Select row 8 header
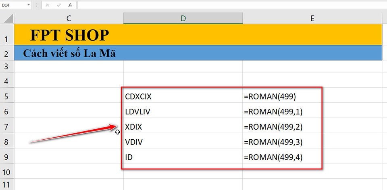 click(7, 140)
